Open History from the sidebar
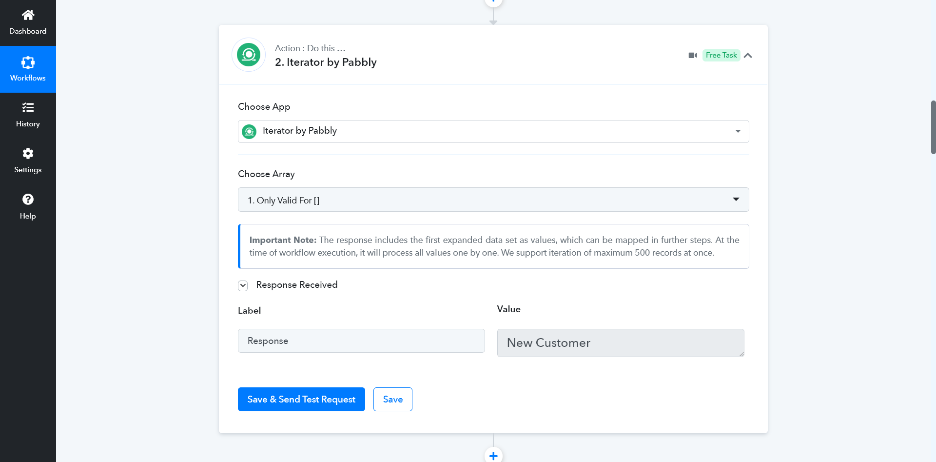936x462 pixels. point(28,115)
